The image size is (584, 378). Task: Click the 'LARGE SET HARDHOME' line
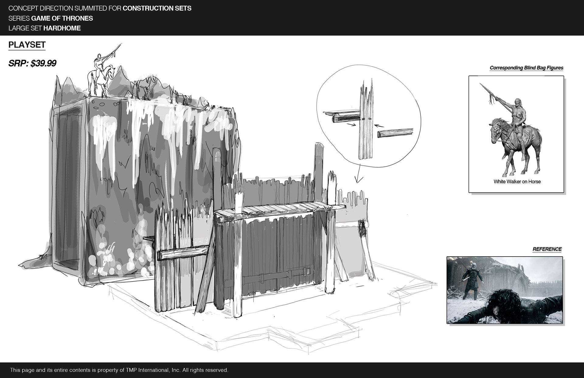44,28
